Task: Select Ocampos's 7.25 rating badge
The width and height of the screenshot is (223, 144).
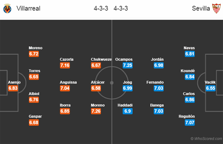Action: pyautogui.click(x=127, y=65)
